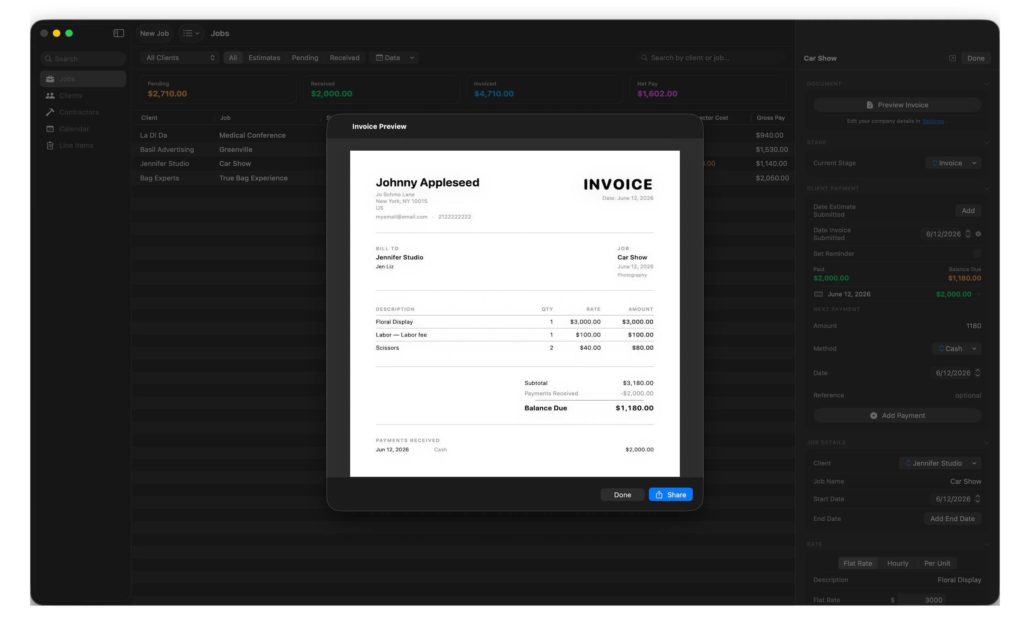Open Clients in the sidebar
The width and height of the screenshot is (1030, 644).
coord(83,95)
